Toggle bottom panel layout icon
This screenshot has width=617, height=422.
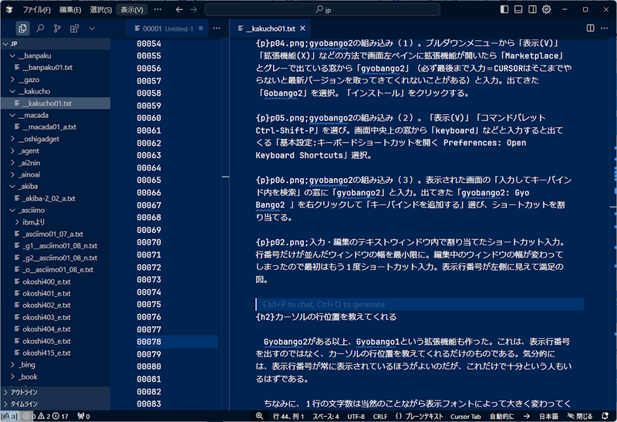point(518,9)
